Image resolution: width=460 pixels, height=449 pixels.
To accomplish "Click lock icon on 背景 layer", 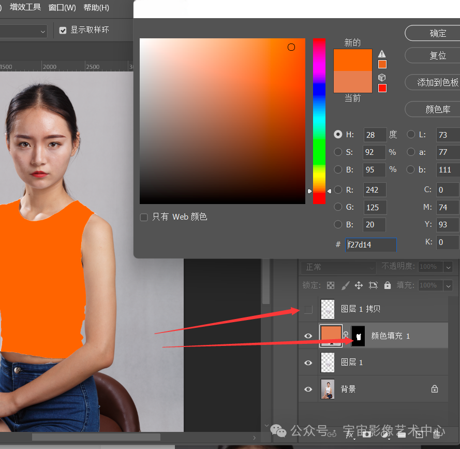I will pyautogui.click(x=435, y=389).
